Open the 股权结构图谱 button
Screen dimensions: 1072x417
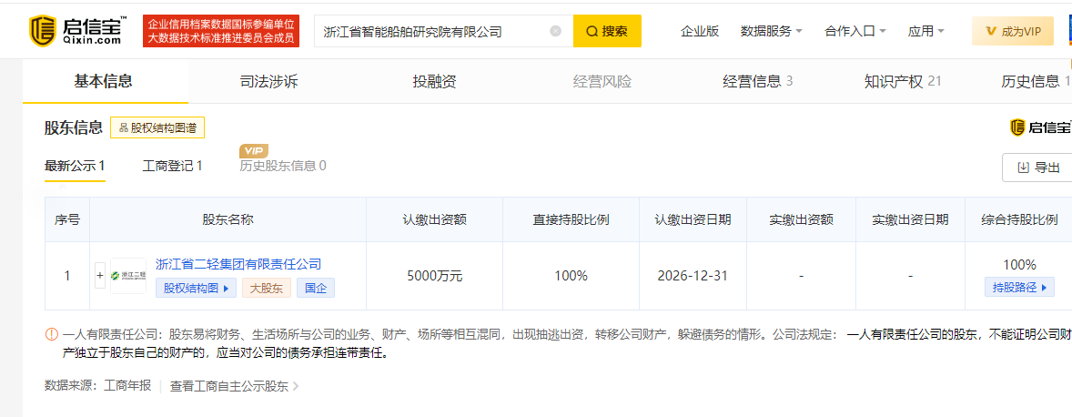click(x=157, y=127)
